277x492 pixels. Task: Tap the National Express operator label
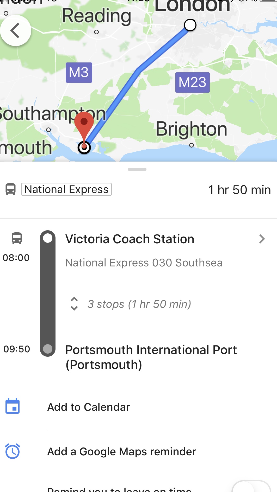66,189
